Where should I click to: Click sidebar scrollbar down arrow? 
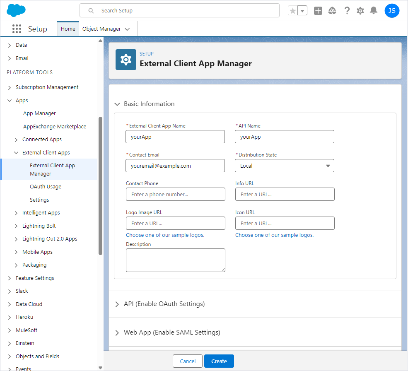click(x=100, y=368)
